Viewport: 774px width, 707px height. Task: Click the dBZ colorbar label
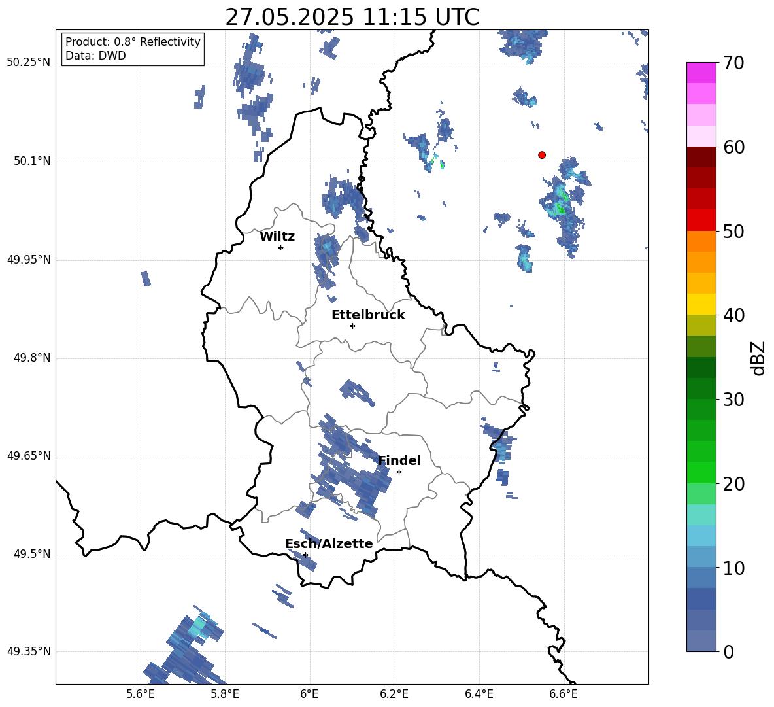click(759, 358)
